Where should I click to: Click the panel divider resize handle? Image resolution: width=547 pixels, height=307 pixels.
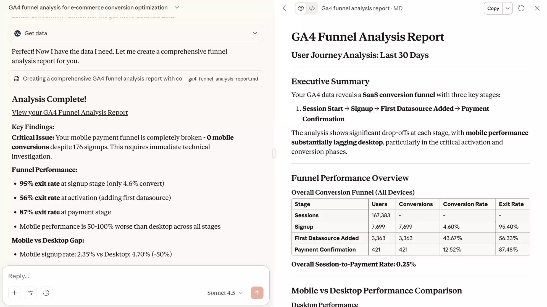coord(274,153)
